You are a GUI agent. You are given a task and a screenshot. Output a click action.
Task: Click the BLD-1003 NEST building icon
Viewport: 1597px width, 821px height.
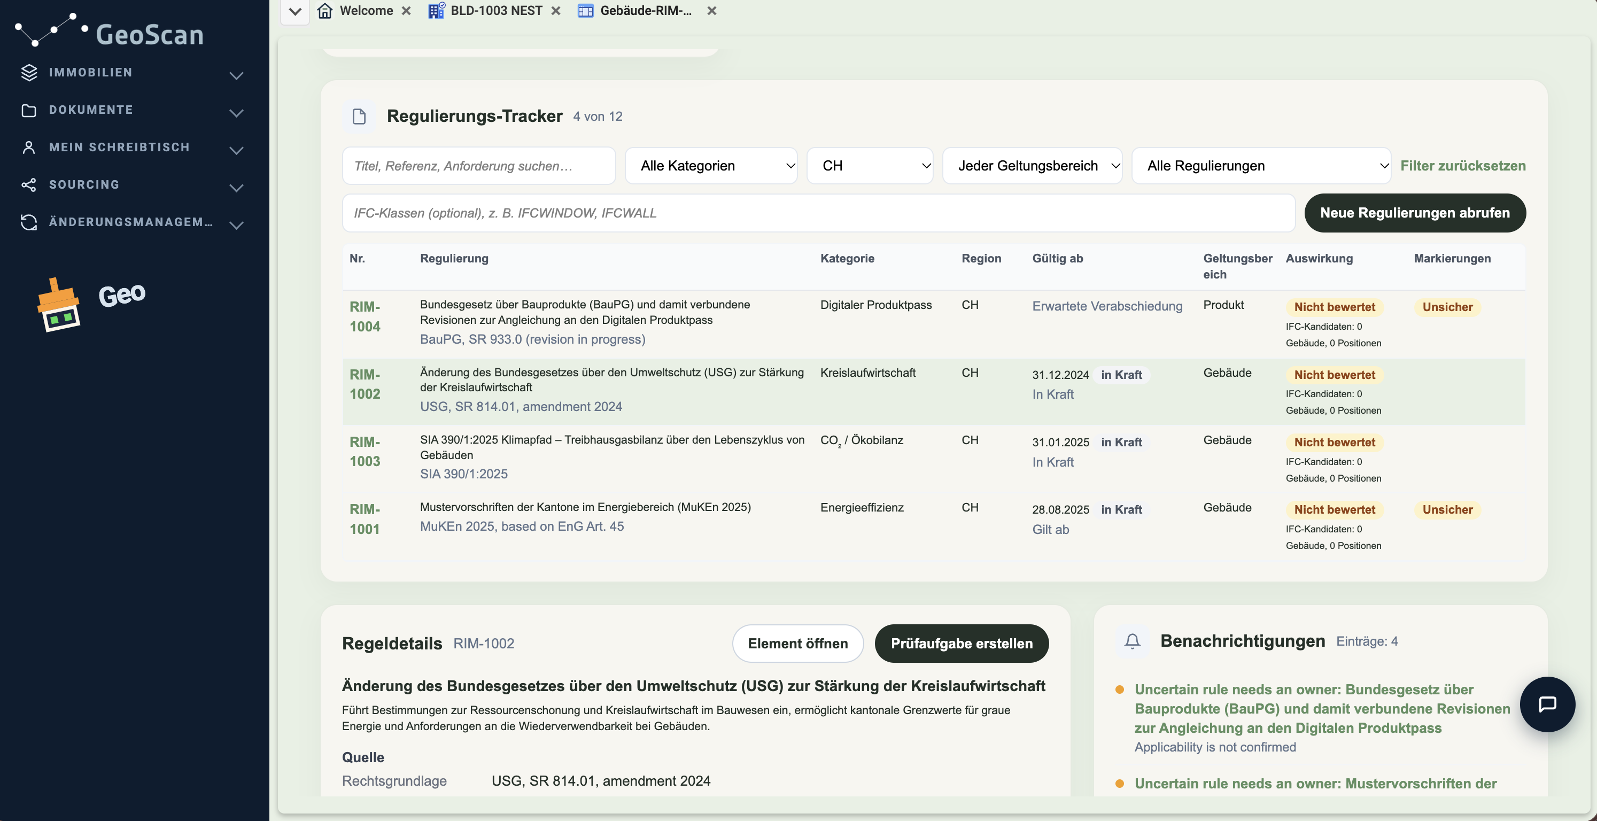pos(437,11)
